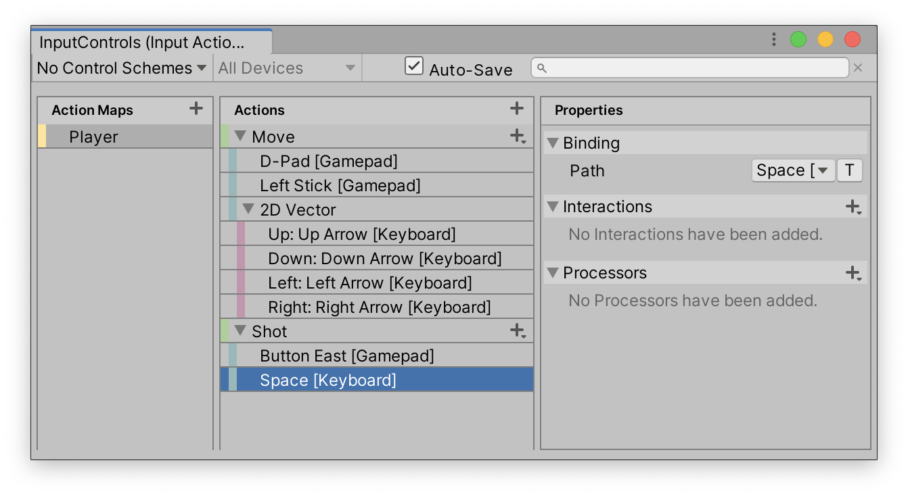Clear the search field with X icon

858,68
